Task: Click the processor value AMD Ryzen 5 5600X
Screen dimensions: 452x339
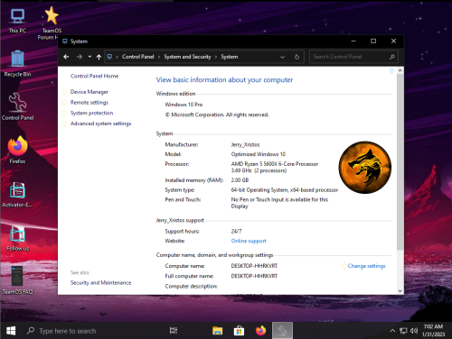Action: click(275, 164)
